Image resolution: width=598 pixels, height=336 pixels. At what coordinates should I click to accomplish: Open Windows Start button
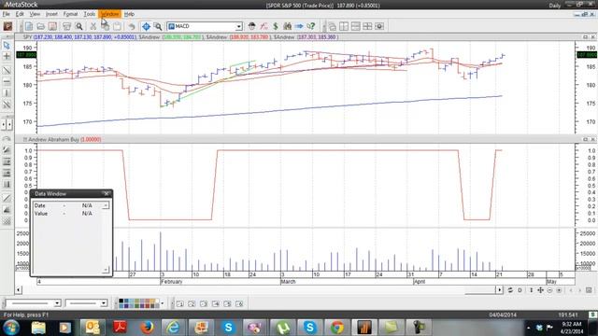11,328
